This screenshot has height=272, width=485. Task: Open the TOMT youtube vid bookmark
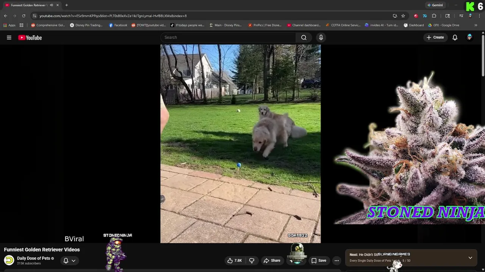(149, 25)
